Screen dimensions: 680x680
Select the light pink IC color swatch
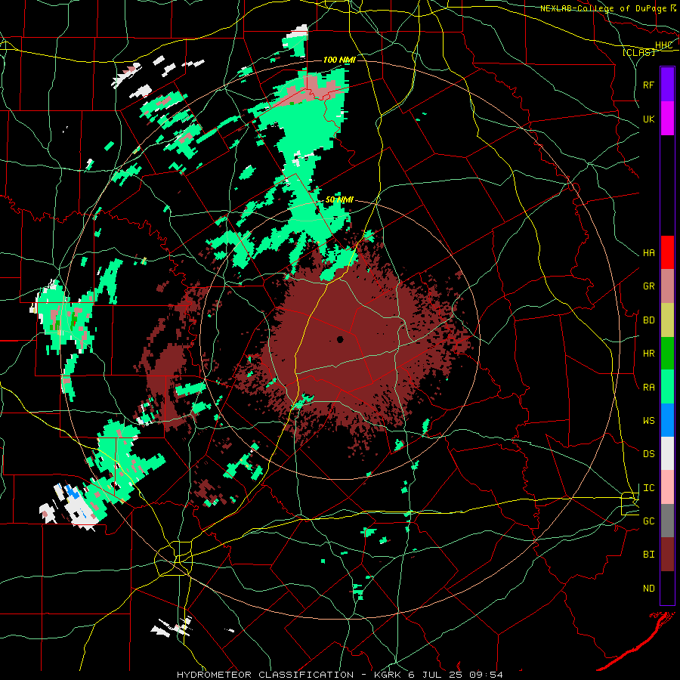coord(667,487)
